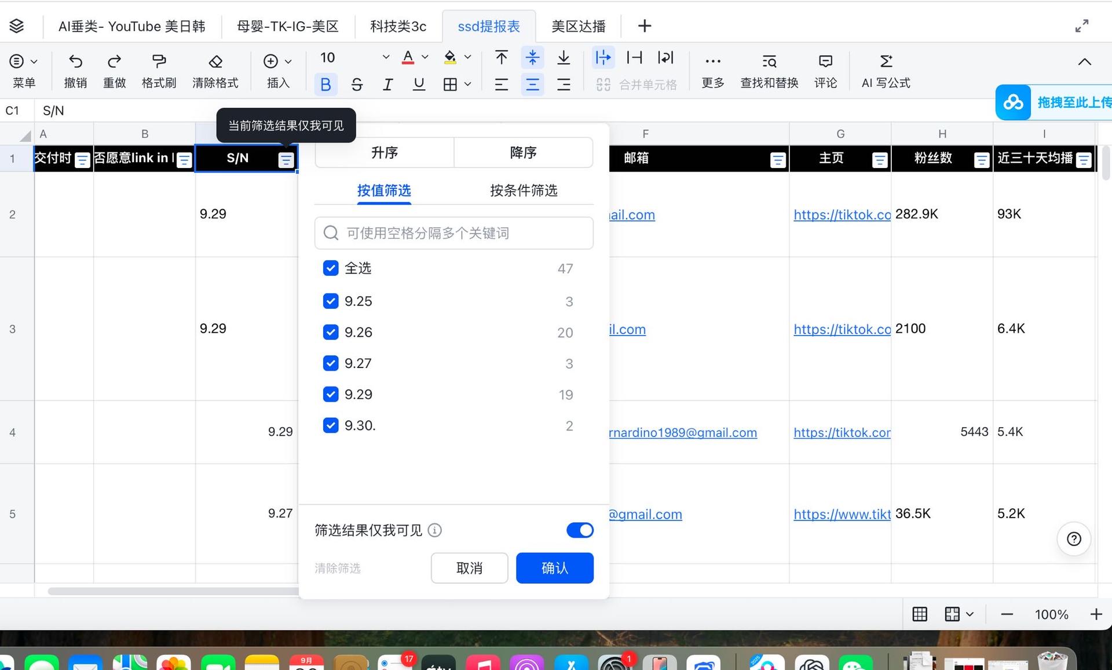1112x670 pixels.
Task: Uncheck the 全选 select-all checkbox
Action: point(331,268)
